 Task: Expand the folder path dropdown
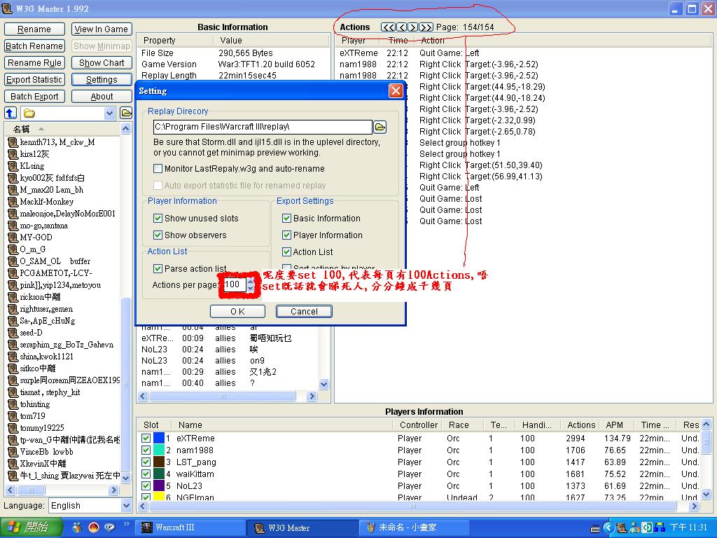pyautogui.click(x=109, y=113)
